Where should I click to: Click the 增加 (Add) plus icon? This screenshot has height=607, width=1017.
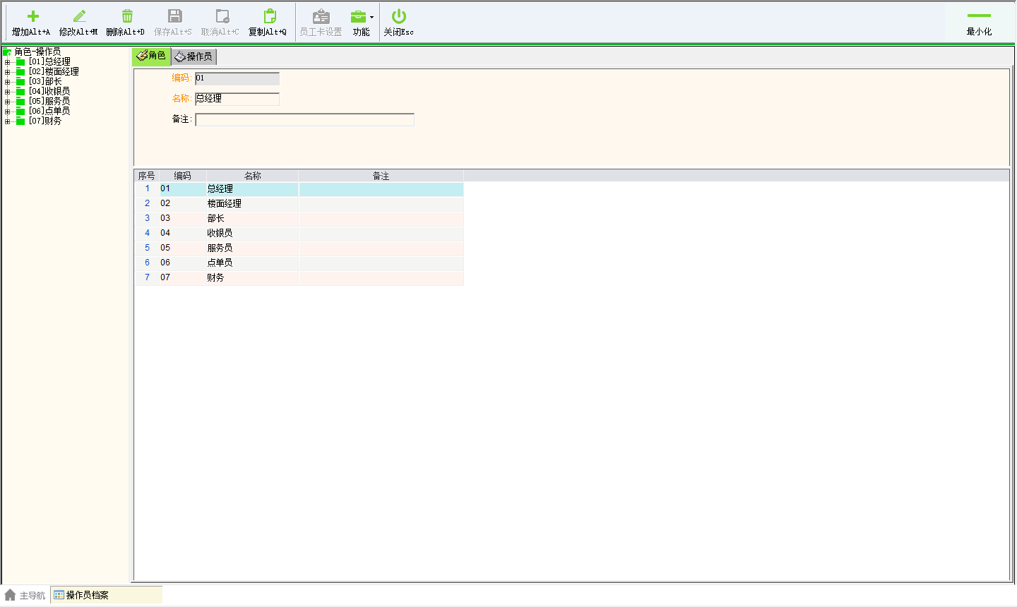[x=32, y=16]
